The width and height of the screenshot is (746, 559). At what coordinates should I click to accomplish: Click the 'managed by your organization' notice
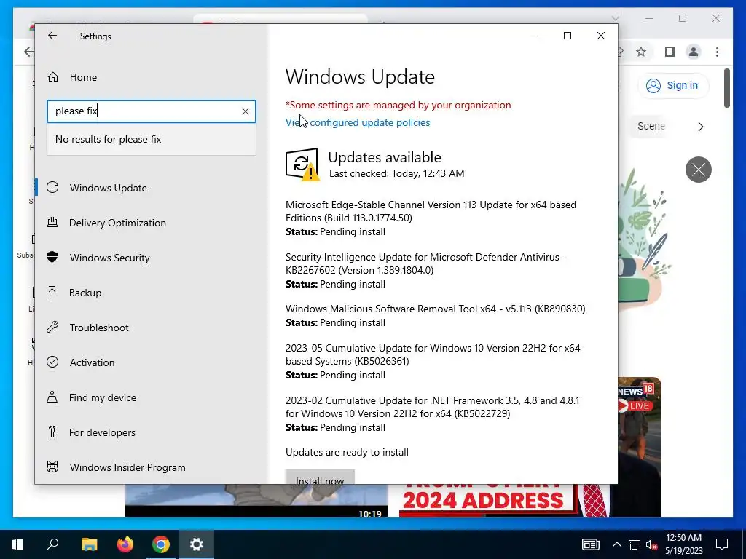(398, 105)
